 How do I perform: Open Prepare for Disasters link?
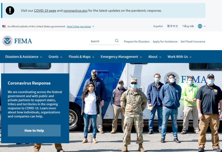click(137, 42)
